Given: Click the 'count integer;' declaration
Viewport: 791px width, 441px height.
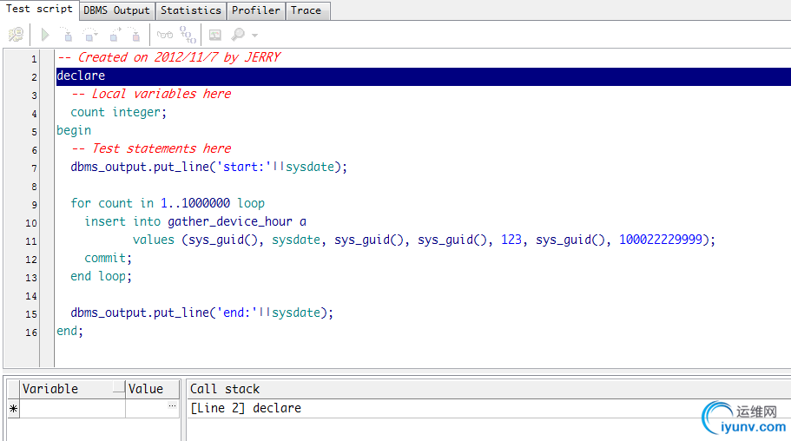Looking at the screenshot, I should (x=119, y=112).
